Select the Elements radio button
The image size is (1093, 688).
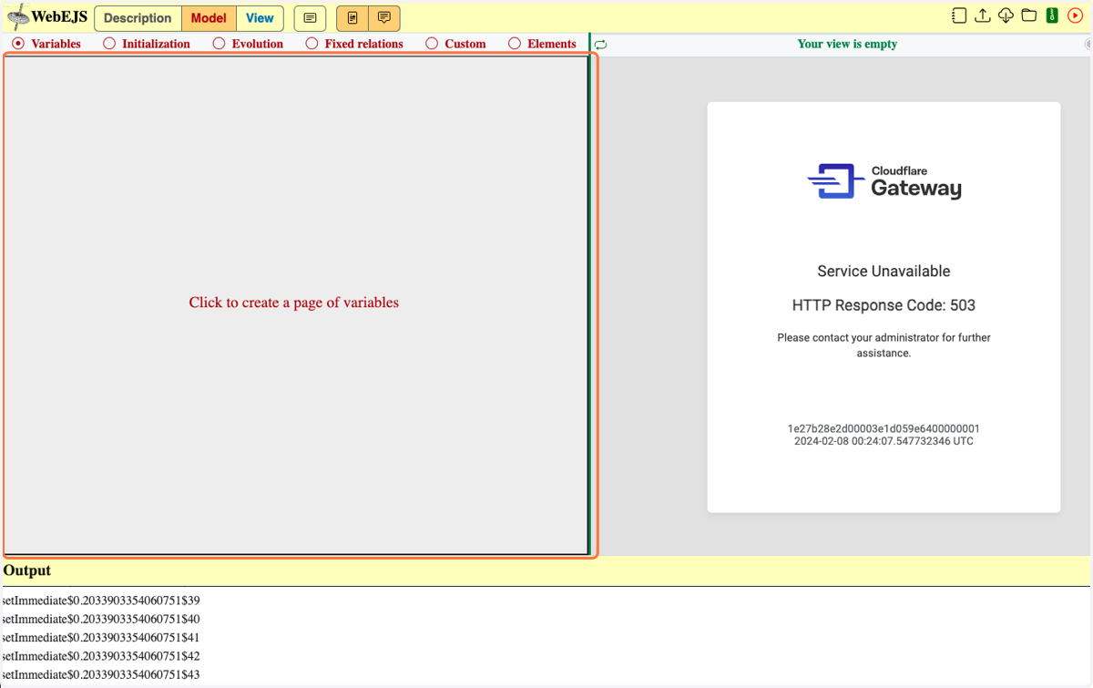[515, 44]
